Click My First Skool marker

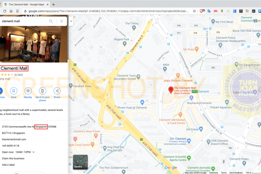click(x=213, y=21)
